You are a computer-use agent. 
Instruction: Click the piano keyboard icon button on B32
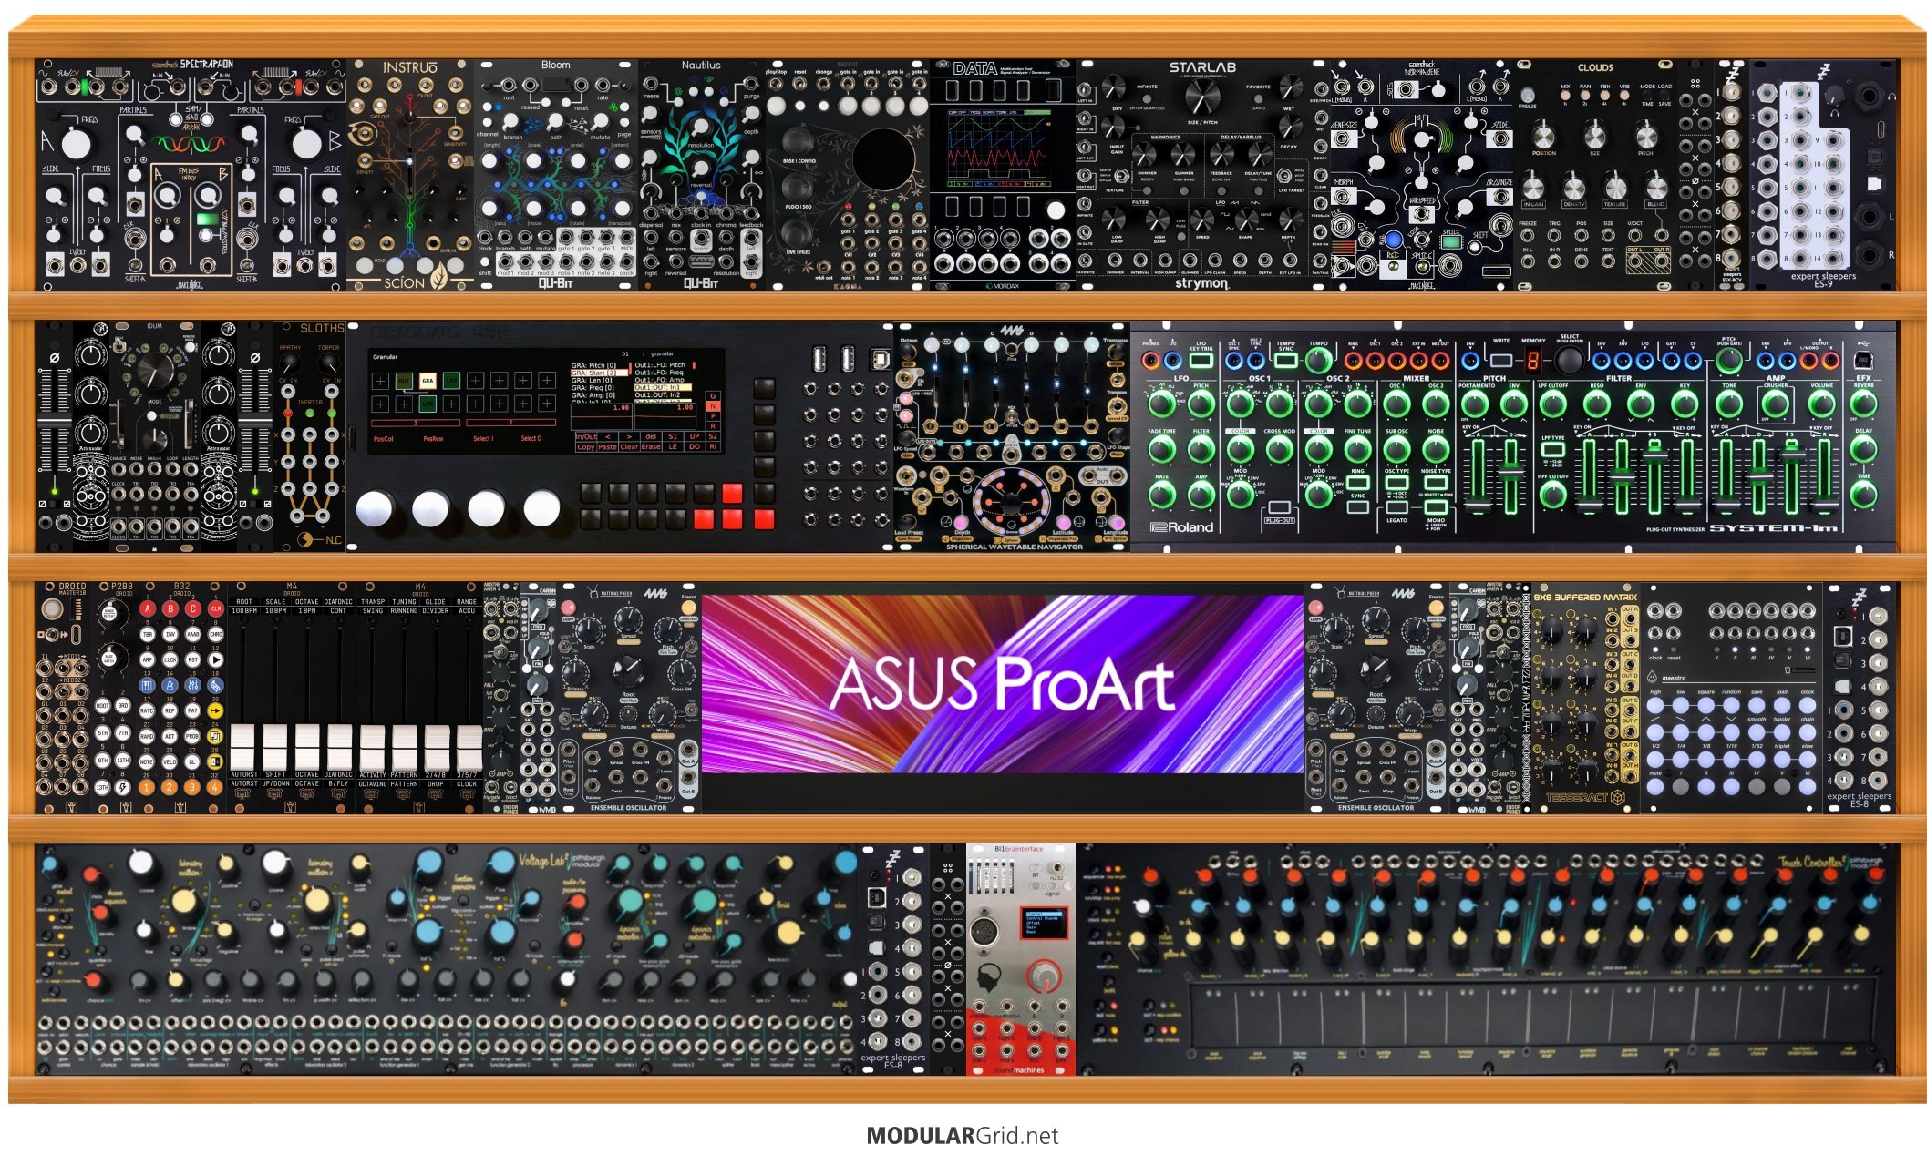pos(147,685)
